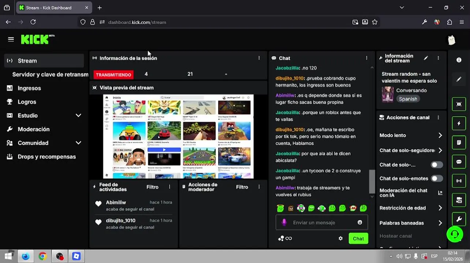The width and height of the screenshot is (470, 263).
Task: Open Modo lento settings
Action: coord(411,135)
